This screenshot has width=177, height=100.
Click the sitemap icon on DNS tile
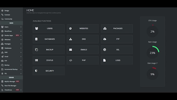[71, 39]
